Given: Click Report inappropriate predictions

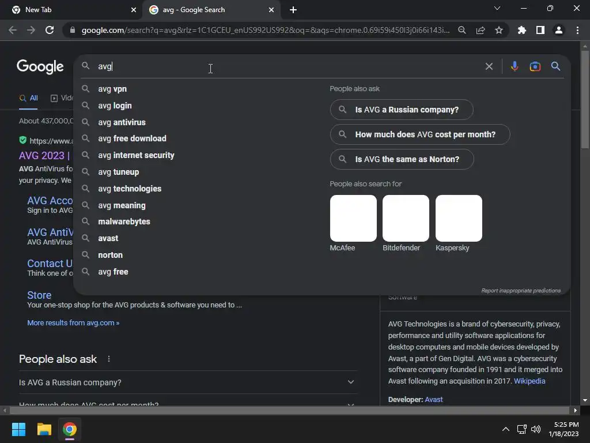Looking at the screenshot, I should [521, 291].
